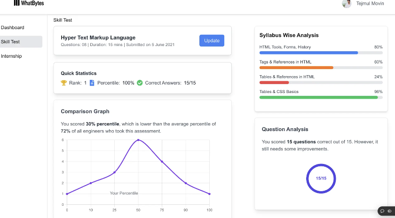
Task: Open the Dashboard sidebar item
Action: (13, 28)
